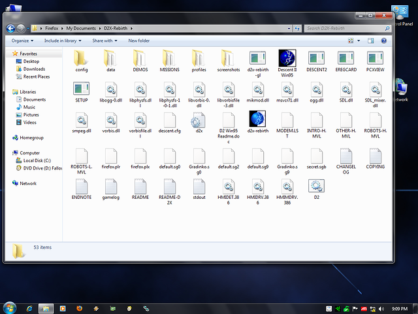Select Downloads under Favorites in sidebar

(x=34, y=69)
